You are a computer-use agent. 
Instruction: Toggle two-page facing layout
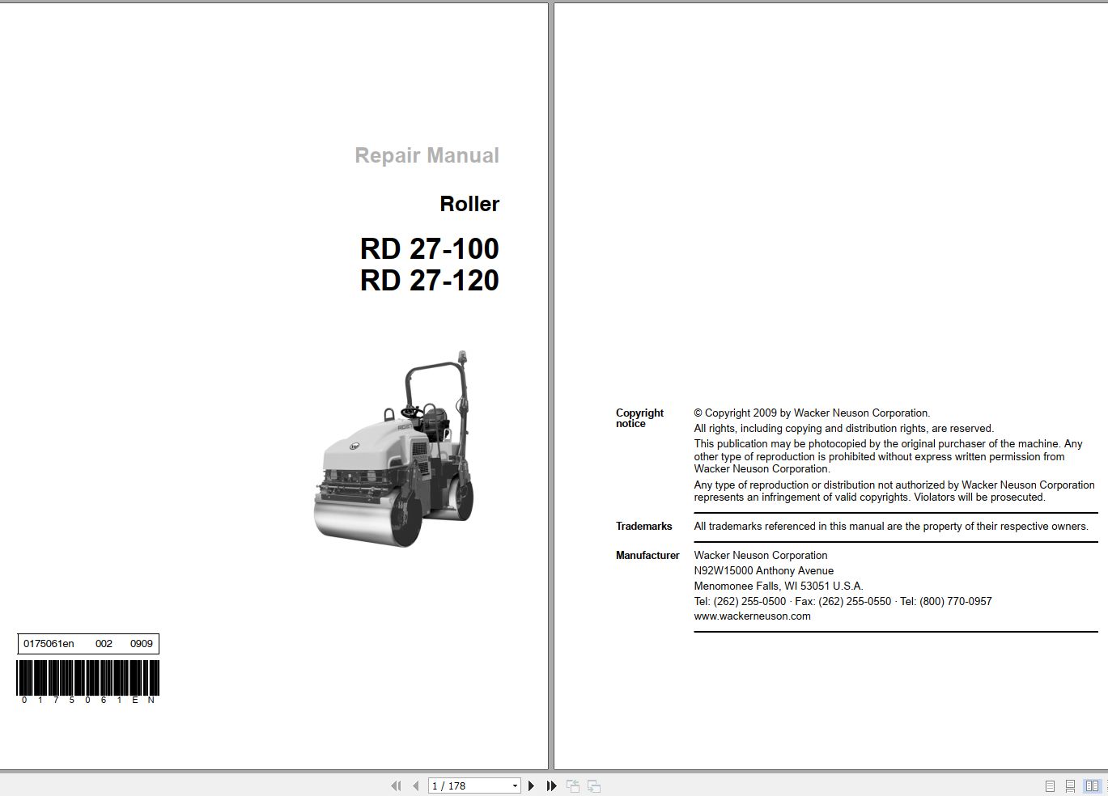click(1092, 785)
